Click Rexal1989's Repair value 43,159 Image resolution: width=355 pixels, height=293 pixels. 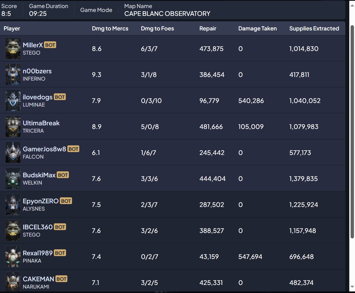pos(209,257)
